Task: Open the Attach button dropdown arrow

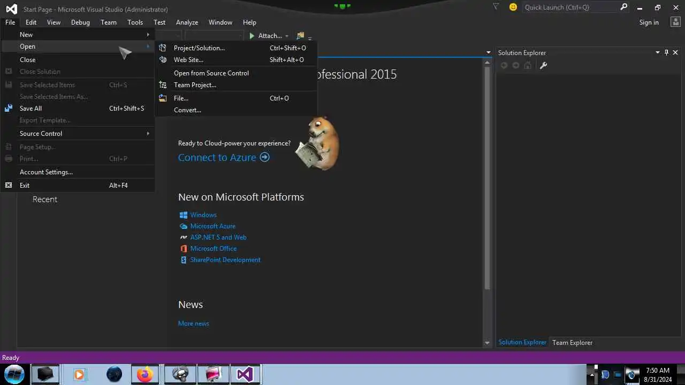Action: click(x=287, y=36)
